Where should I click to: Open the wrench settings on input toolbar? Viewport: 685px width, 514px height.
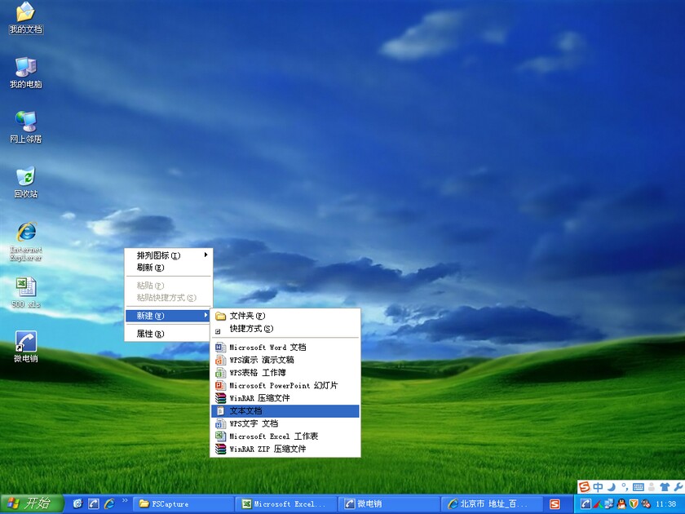point(678,486)
